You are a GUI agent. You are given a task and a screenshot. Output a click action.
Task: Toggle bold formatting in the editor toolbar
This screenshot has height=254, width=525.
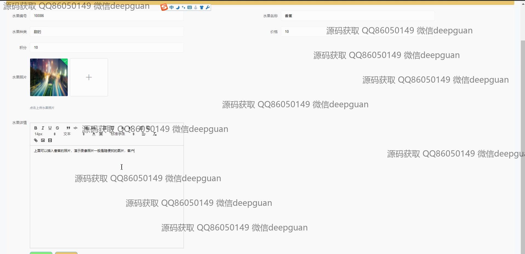(36, 128)
